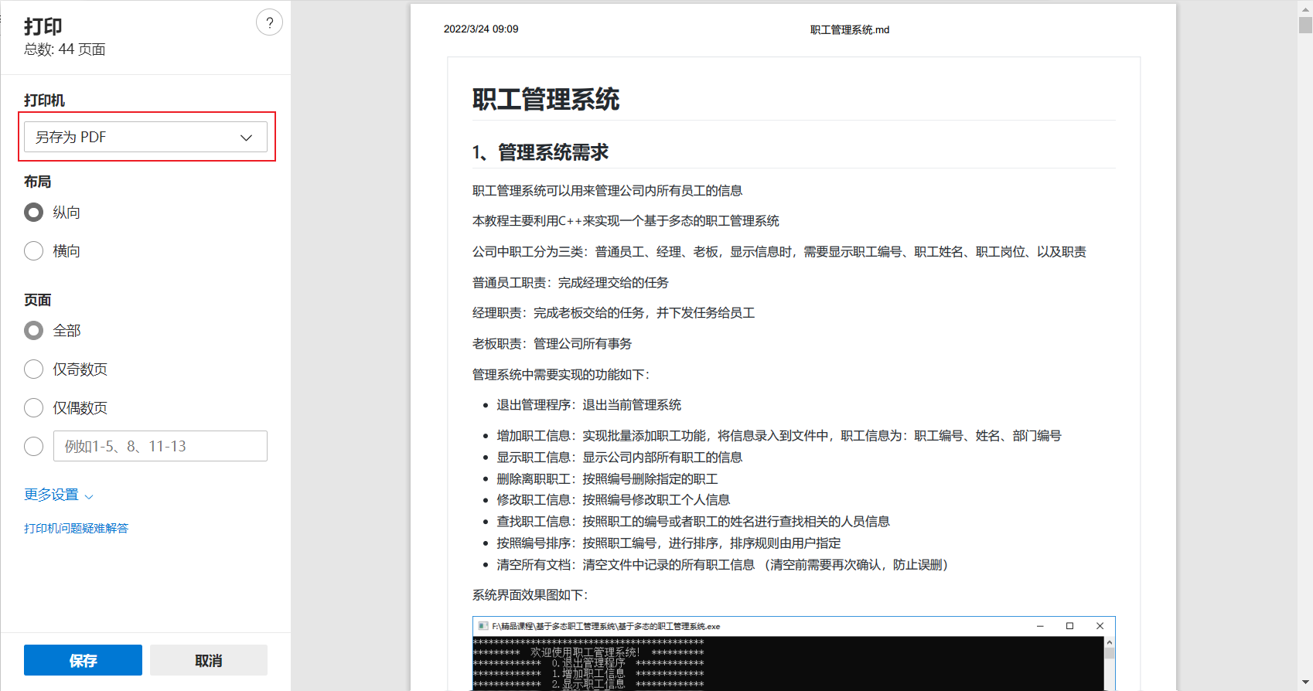The image size is (1313, 691).
Task: Click the header file name 职工管理系统.md
Action: click(850, 29)
